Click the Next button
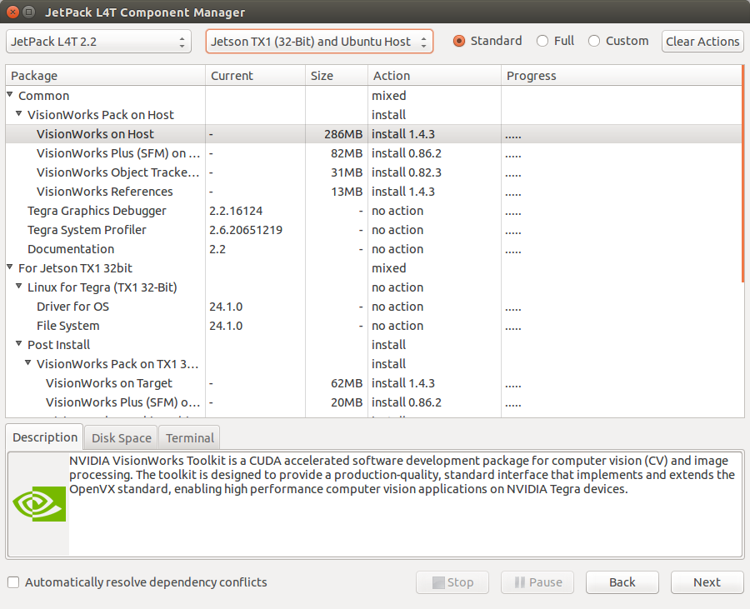This screenshot has width=750, height=609. click(x=707, y=582)
